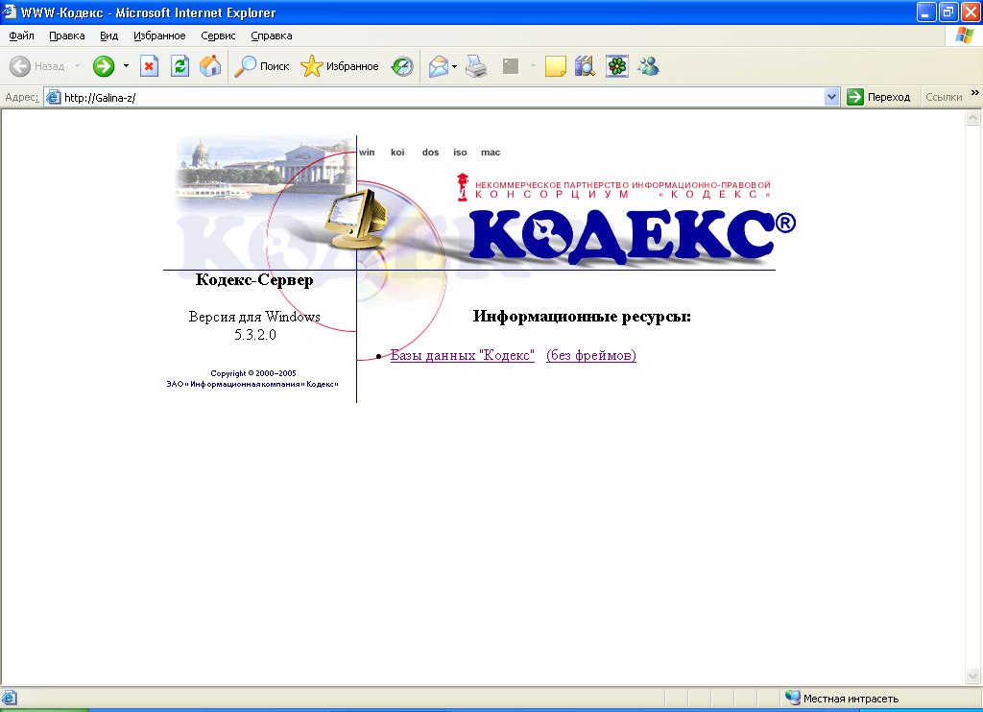Expand the Mail button dropdown arrow
The width and height of the screenshot is (983, 712).
[x=454, y=66]
